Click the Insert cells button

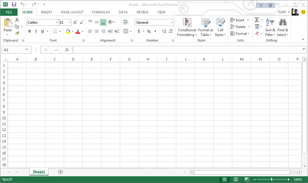coord(240,20)
